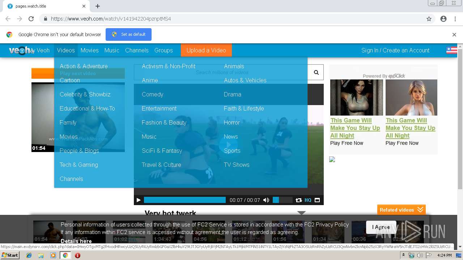This screenshot has height=260, width=463.
Task: Open the right blonde ad thumbnail
Action: [411, 97]
